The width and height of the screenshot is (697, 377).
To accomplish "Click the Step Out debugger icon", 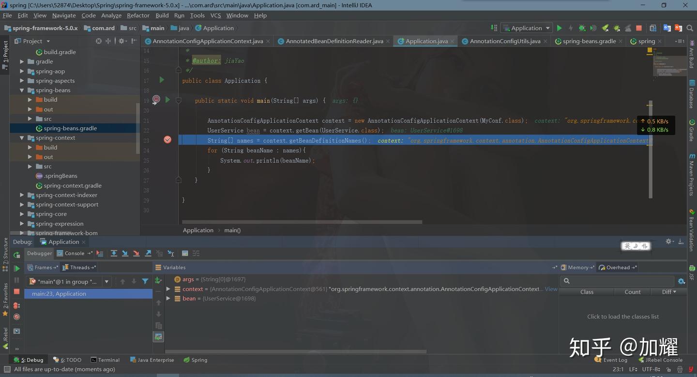I will [x=148, y=253].
